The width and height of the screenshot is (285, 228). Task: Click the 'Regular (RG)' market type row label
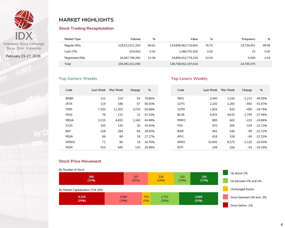73,45
